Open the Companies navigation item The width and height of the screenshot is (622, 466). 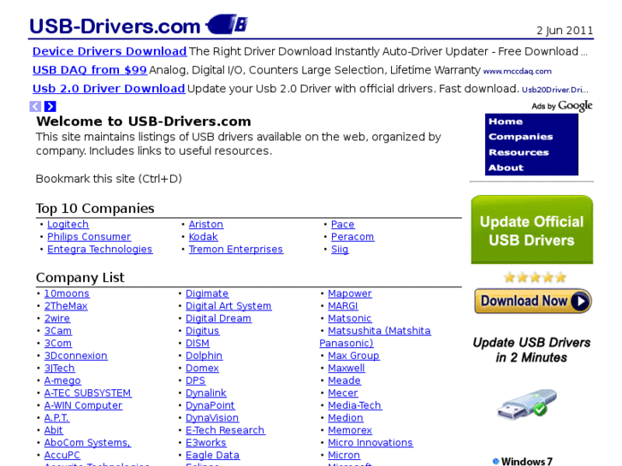click(x=520, y=137)
